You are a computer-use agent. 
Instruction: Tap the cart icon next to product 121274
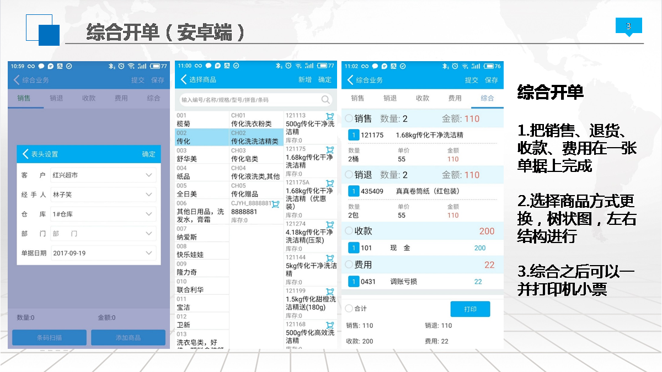click(330, 224)
